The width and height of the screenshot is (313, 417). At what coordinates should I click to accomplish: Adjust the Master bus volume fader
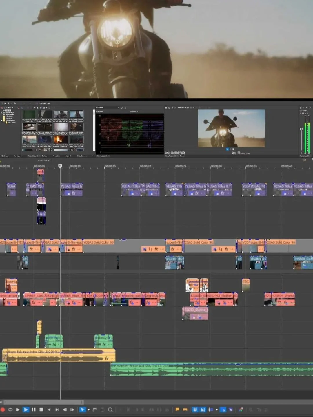[x=302, y=129]
